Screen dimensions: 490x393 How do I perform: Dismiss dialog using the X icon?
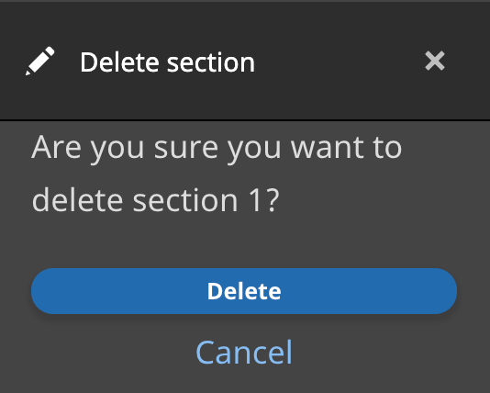435,61
